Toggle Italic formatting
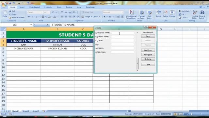 pos(33,17)
